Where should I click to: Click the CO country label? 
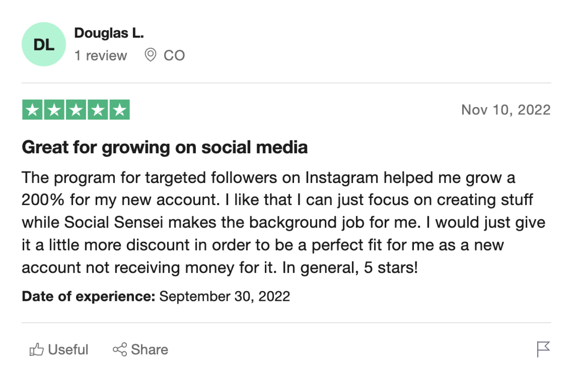click(x=174, y=56)
